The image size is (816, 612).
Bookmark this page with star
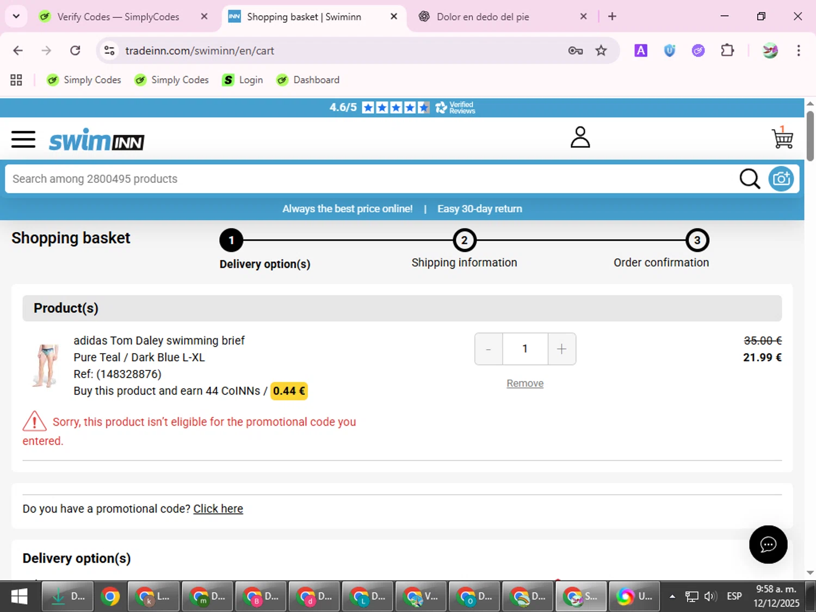(x=601, y=51)
